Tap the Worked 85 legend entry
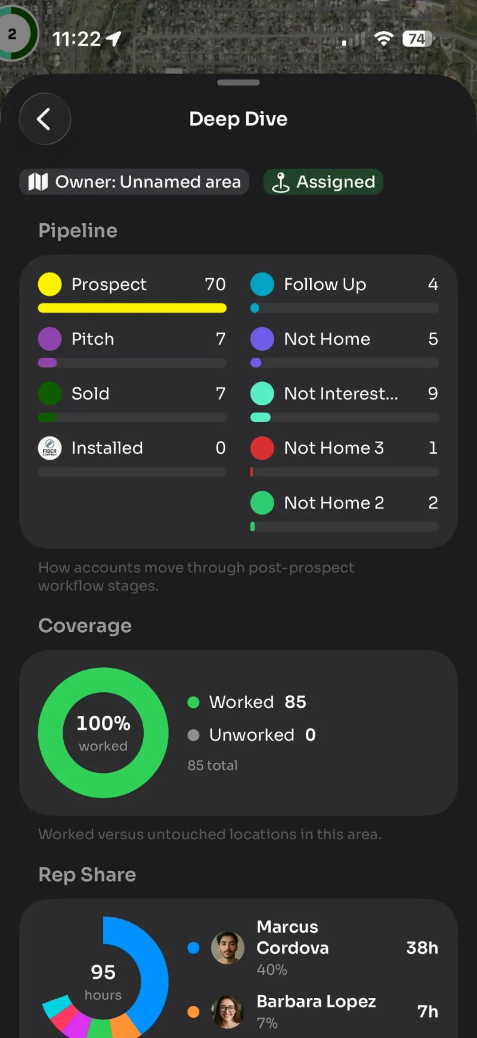The width and height of the screenshot is (477, 1038). (247, 702)
